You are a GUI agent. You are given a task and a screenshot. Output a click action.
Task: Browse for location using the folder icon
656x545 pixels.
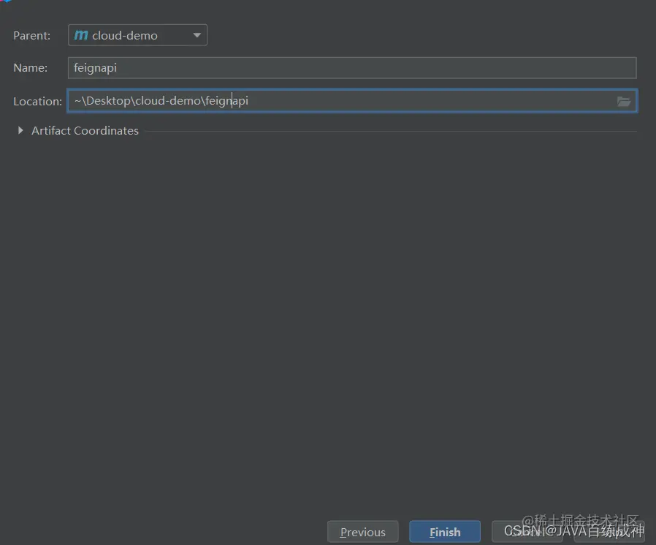point(623,101)
